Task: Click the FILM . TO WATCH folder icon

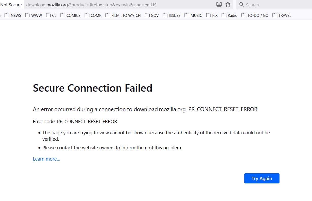Action: [x=108, y=15]
